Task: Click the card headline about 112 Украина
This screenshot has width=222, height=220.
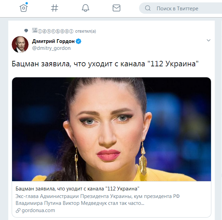Action: 77,189
